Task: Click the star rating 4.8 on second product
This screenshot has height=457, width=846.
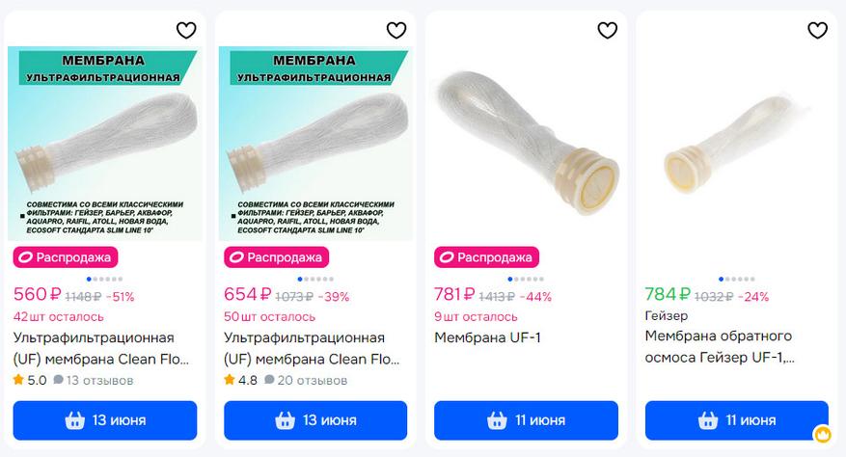Action: [x=240, y=380]
